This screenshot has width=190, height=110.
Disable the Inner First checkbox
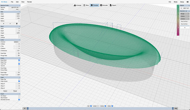point(19,64)
